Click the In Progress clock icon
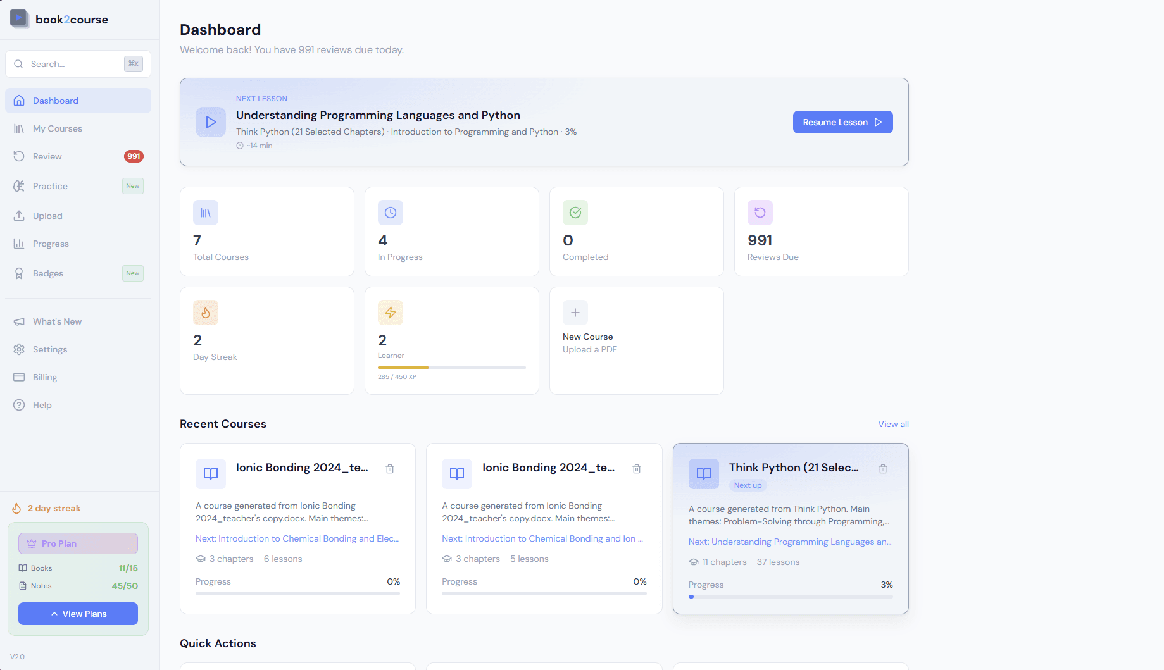Viewport: 1164px width, 670px height. [390, 213]
